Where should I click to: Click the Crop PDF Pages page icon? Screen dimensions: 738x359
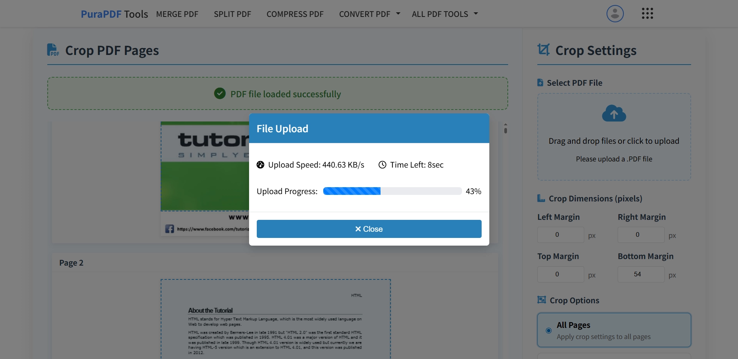53,50
